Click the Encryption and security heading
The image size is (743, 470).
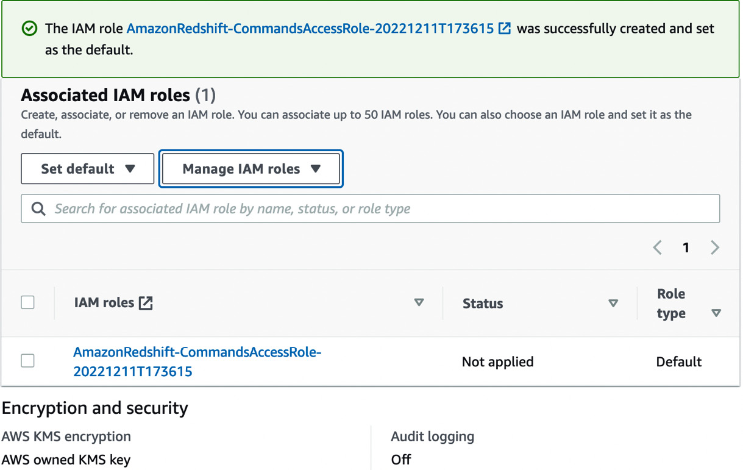(95, 408)
